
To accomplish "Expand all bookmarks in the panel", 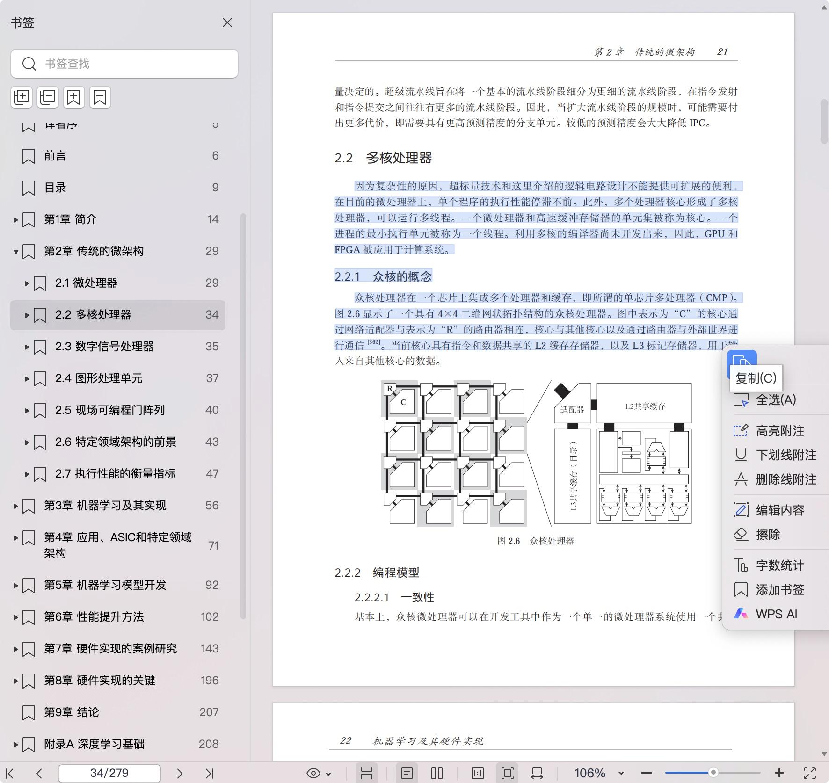I will [x=22, y=97].
